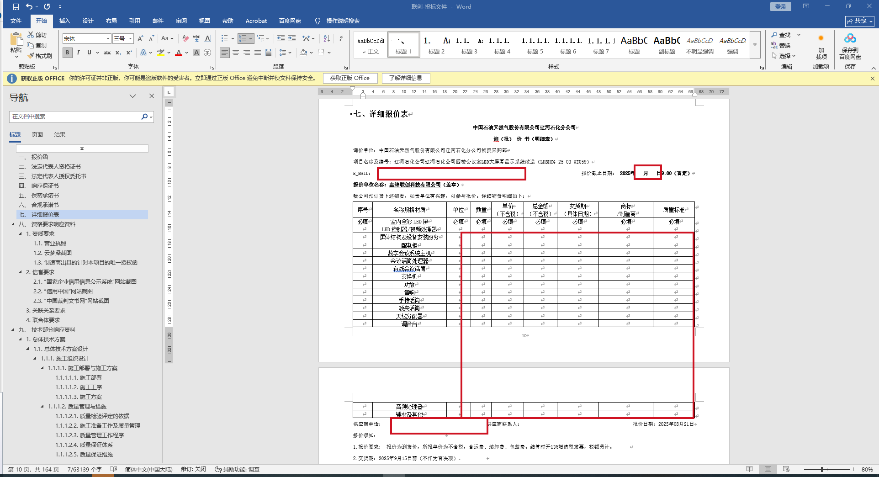Apply the yellow text highlight color
Viewport: 879px width, 477px height.
click(160, 53)
